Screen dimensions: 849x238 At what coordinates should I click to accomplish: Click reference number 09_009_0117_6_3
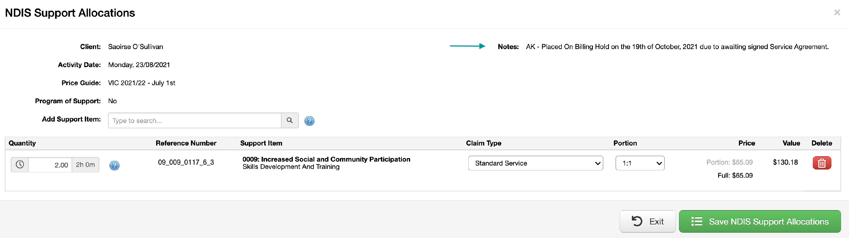186,162
